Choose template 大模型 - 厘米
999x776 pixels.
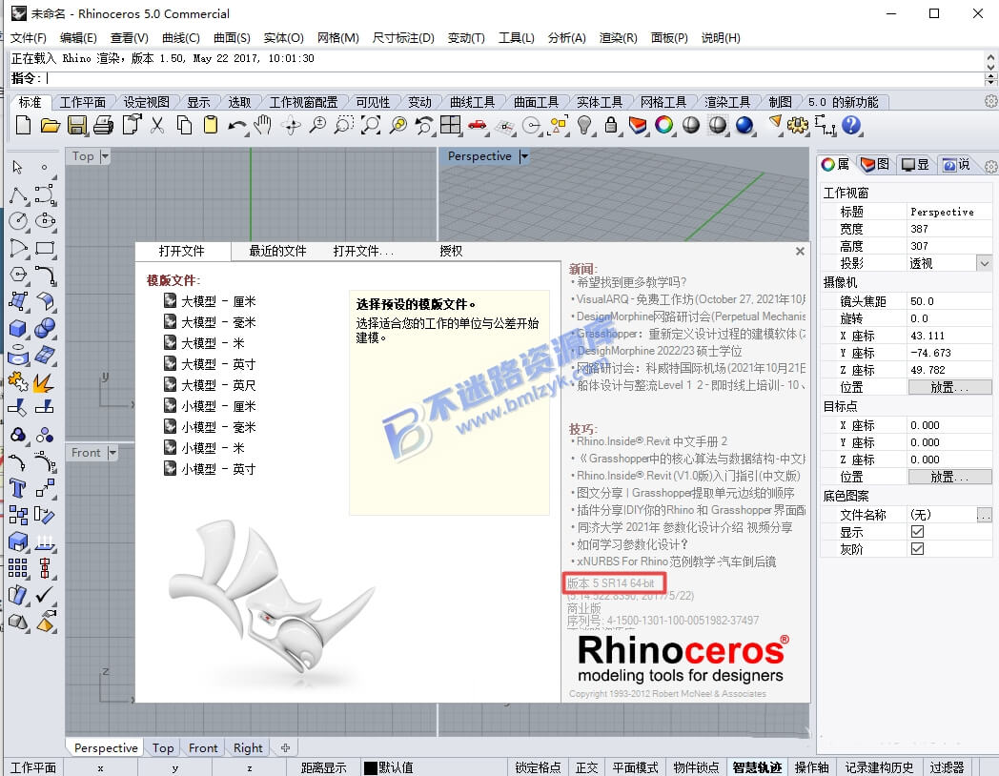[x=211, y=301]
